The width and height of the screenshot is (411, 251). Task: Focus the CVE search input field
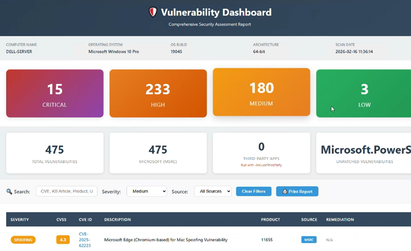point(67,191)
